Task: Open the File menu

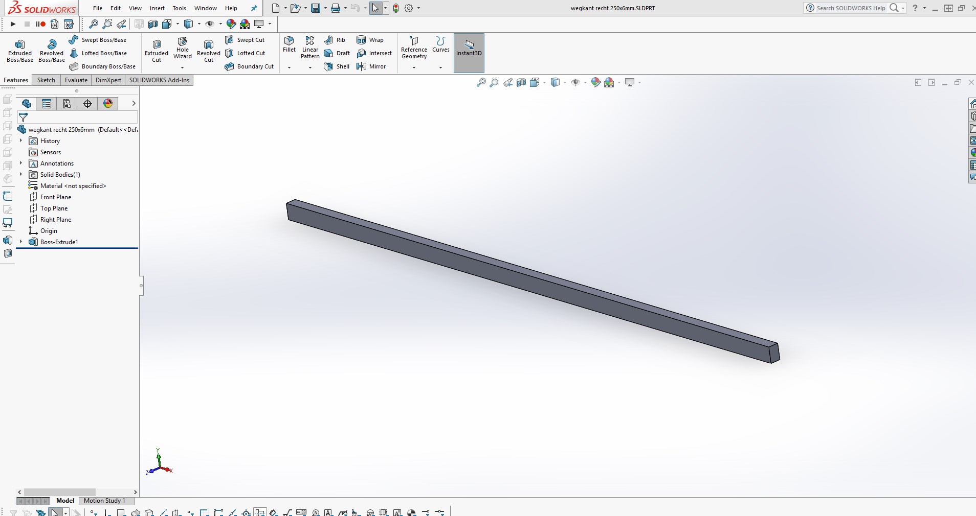Action: (x=98, y=8)
